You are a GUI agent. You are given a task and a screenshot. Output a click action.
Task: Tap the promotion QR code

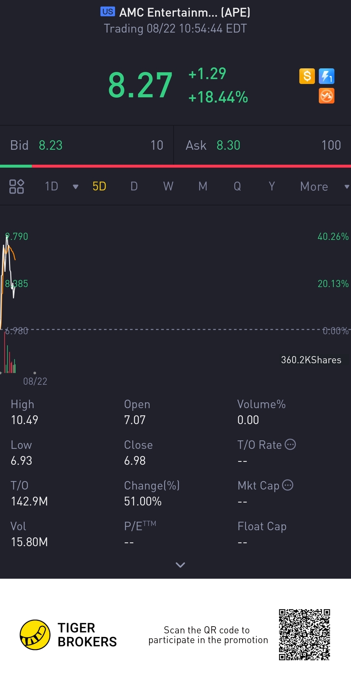click(304, 635)
